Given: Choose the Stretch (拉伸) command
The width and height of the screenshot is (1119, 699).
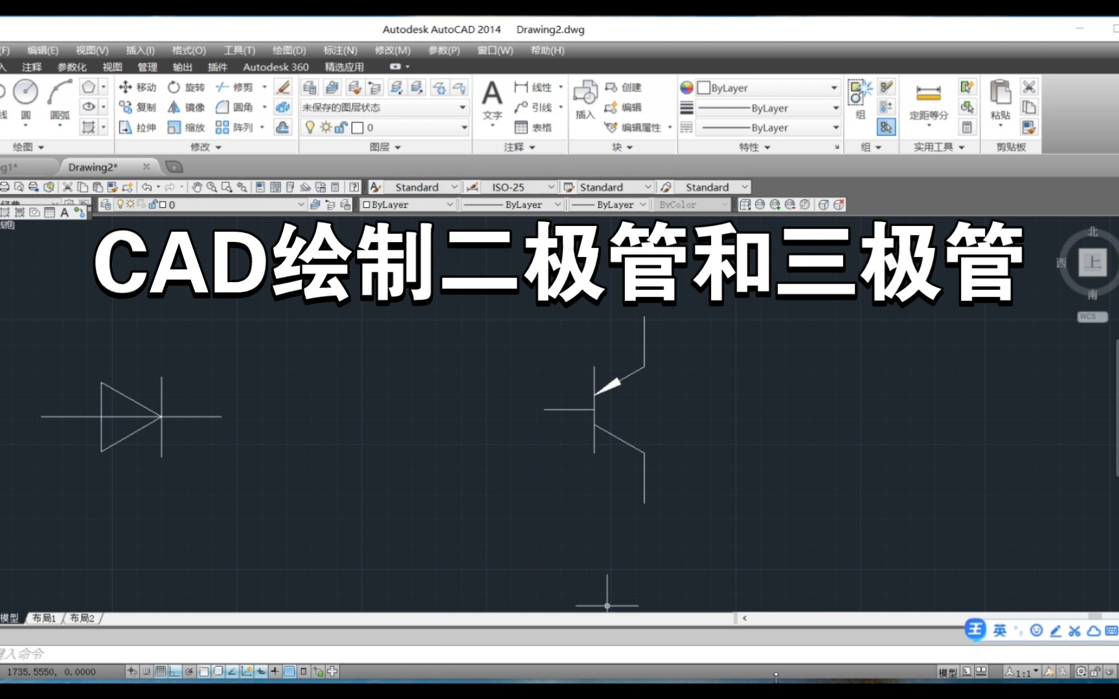Looking at the screenshot, I should (x=137, y=128).
